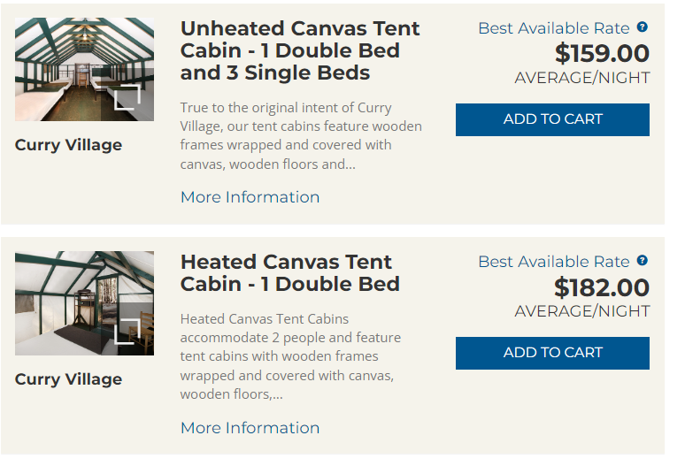Click the $159.00 average nightly price
Screen dimensions: 685x466
[602, 53]
